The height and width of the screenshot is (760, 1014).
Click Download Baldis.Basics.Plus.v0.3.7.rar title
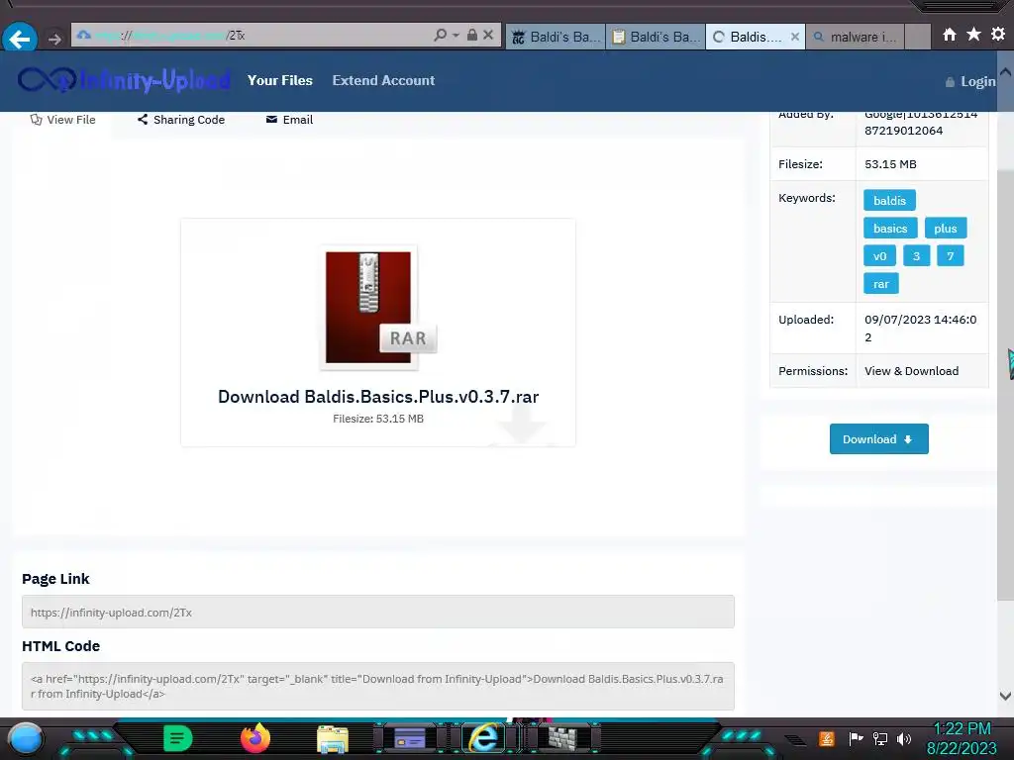pos(378,396)
